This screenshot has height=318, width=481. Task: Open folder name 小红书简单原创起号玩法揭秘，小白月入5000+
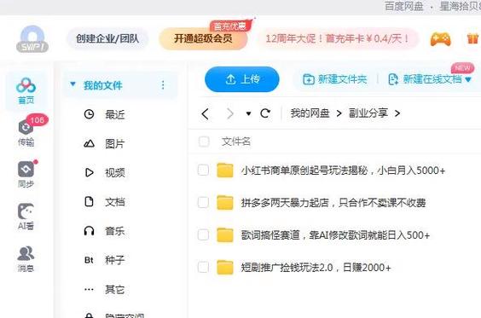coord(343,171)
